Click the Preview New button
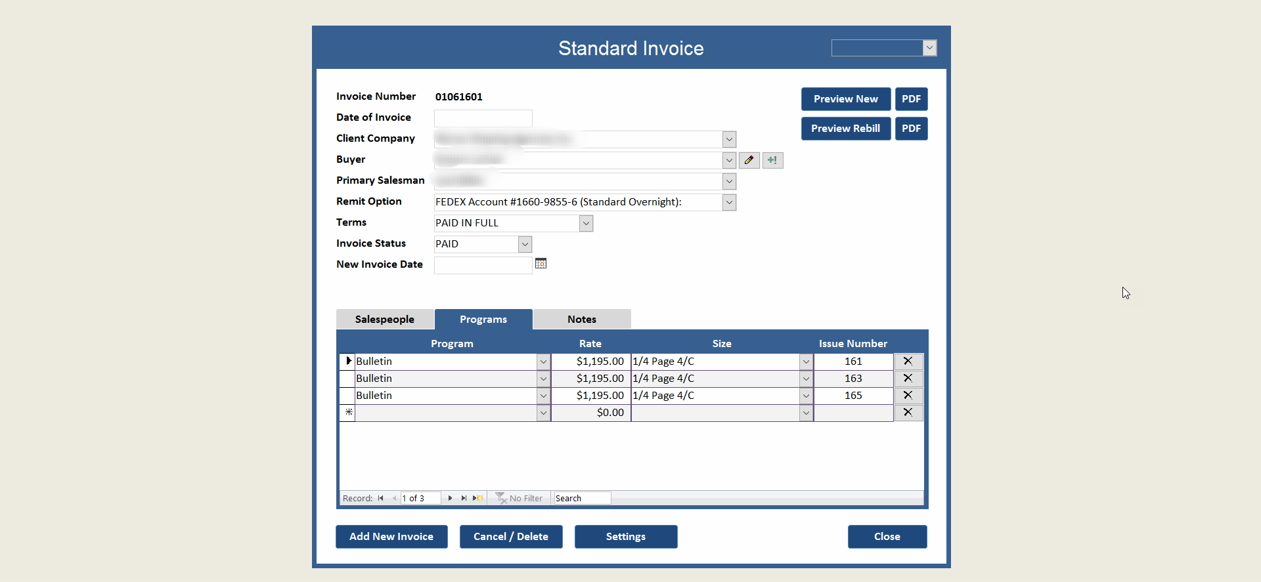Image resolution: width=1261 pixels, height=582 pixels. tap(846, 99)
